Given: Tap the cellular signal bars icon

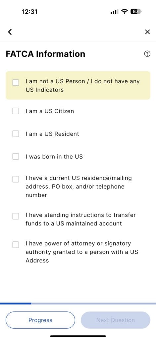Looking at the screenshot, I should click(115, 12).
